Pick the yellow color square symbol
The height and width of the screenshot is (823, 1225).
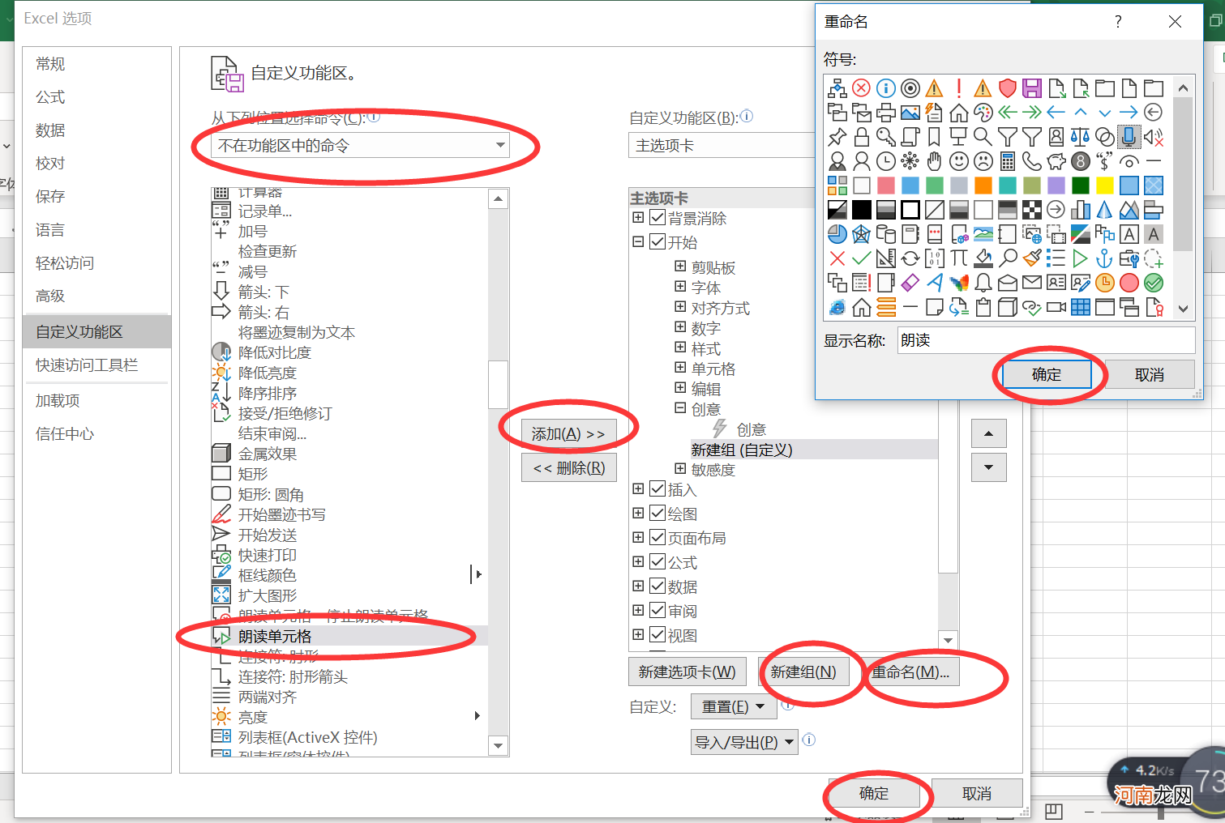[x=1104, y=185]
